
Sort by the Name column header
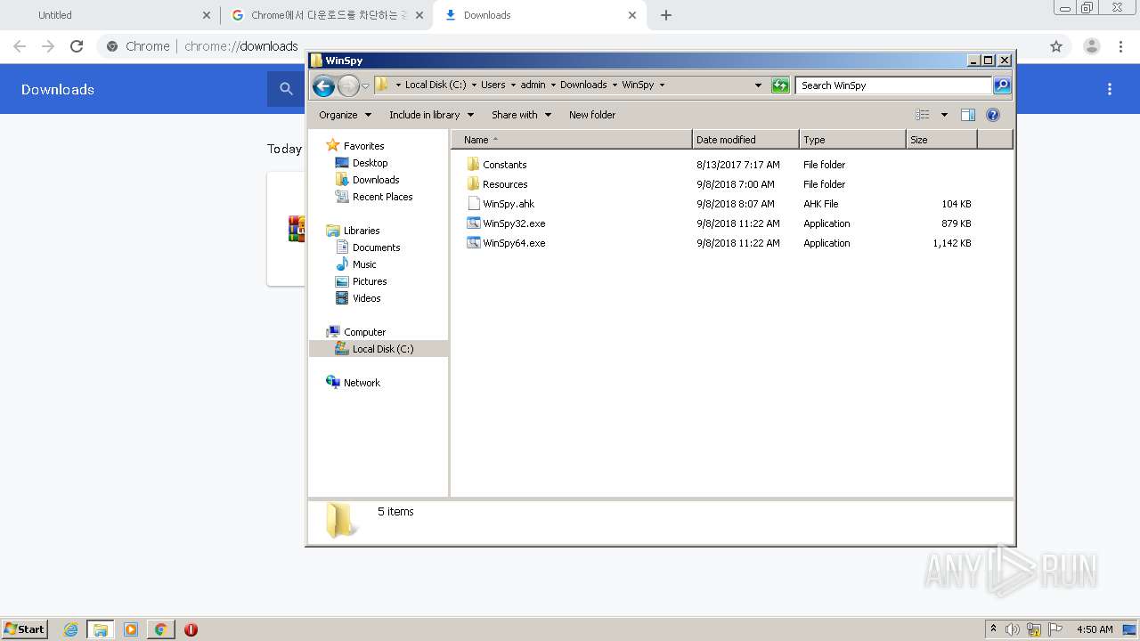(x=571, y=140)
